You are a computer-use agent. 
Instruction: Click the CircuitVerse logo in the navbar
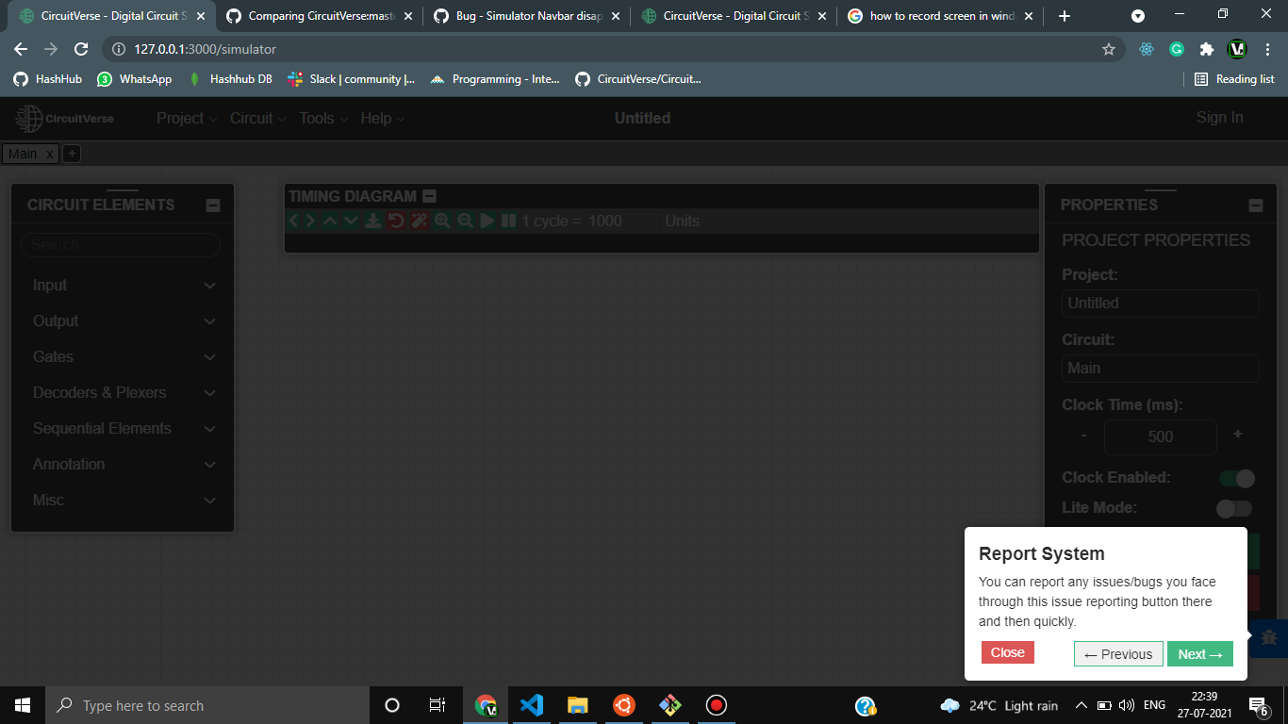tap(65, 118)
